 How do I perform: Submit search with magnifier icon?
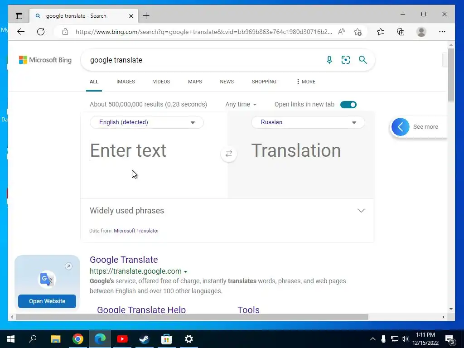click(x=363, y=60)
